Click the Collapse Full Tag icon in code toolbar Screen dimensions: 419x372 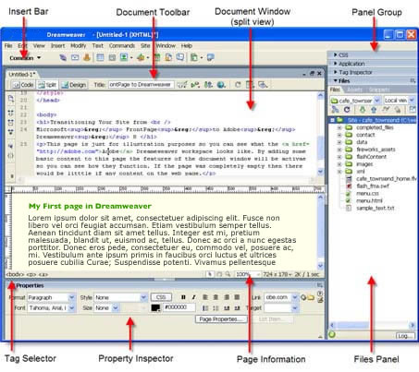coord(11,113)
